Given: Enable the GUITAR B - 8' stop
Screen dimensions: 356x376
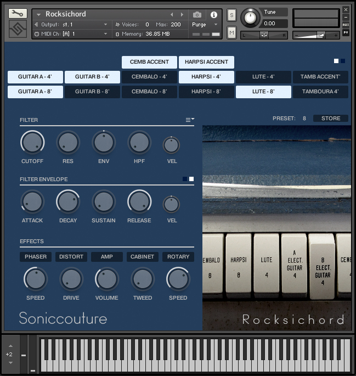Looking at the screenshot, I should 92,92.
